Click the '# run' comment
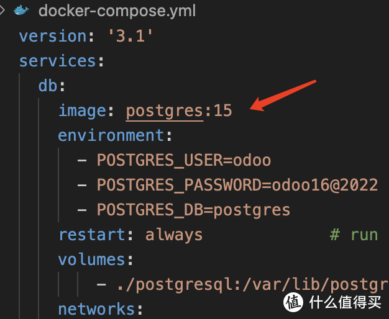Viewport: 389px width, 319px height. [353, 235]
